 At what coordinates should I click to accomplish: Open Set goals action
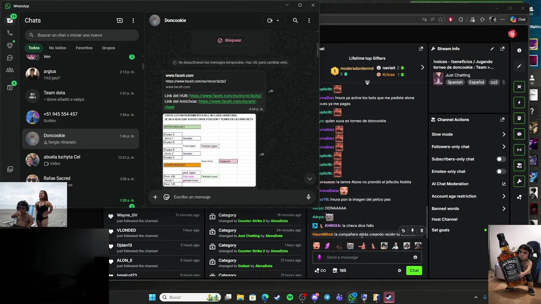[440, 230]
